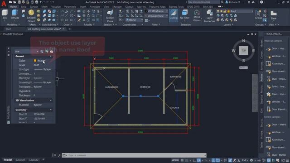Select the Box modeling tool
Viewport: 290px width, 163px height.
(5, 14)
